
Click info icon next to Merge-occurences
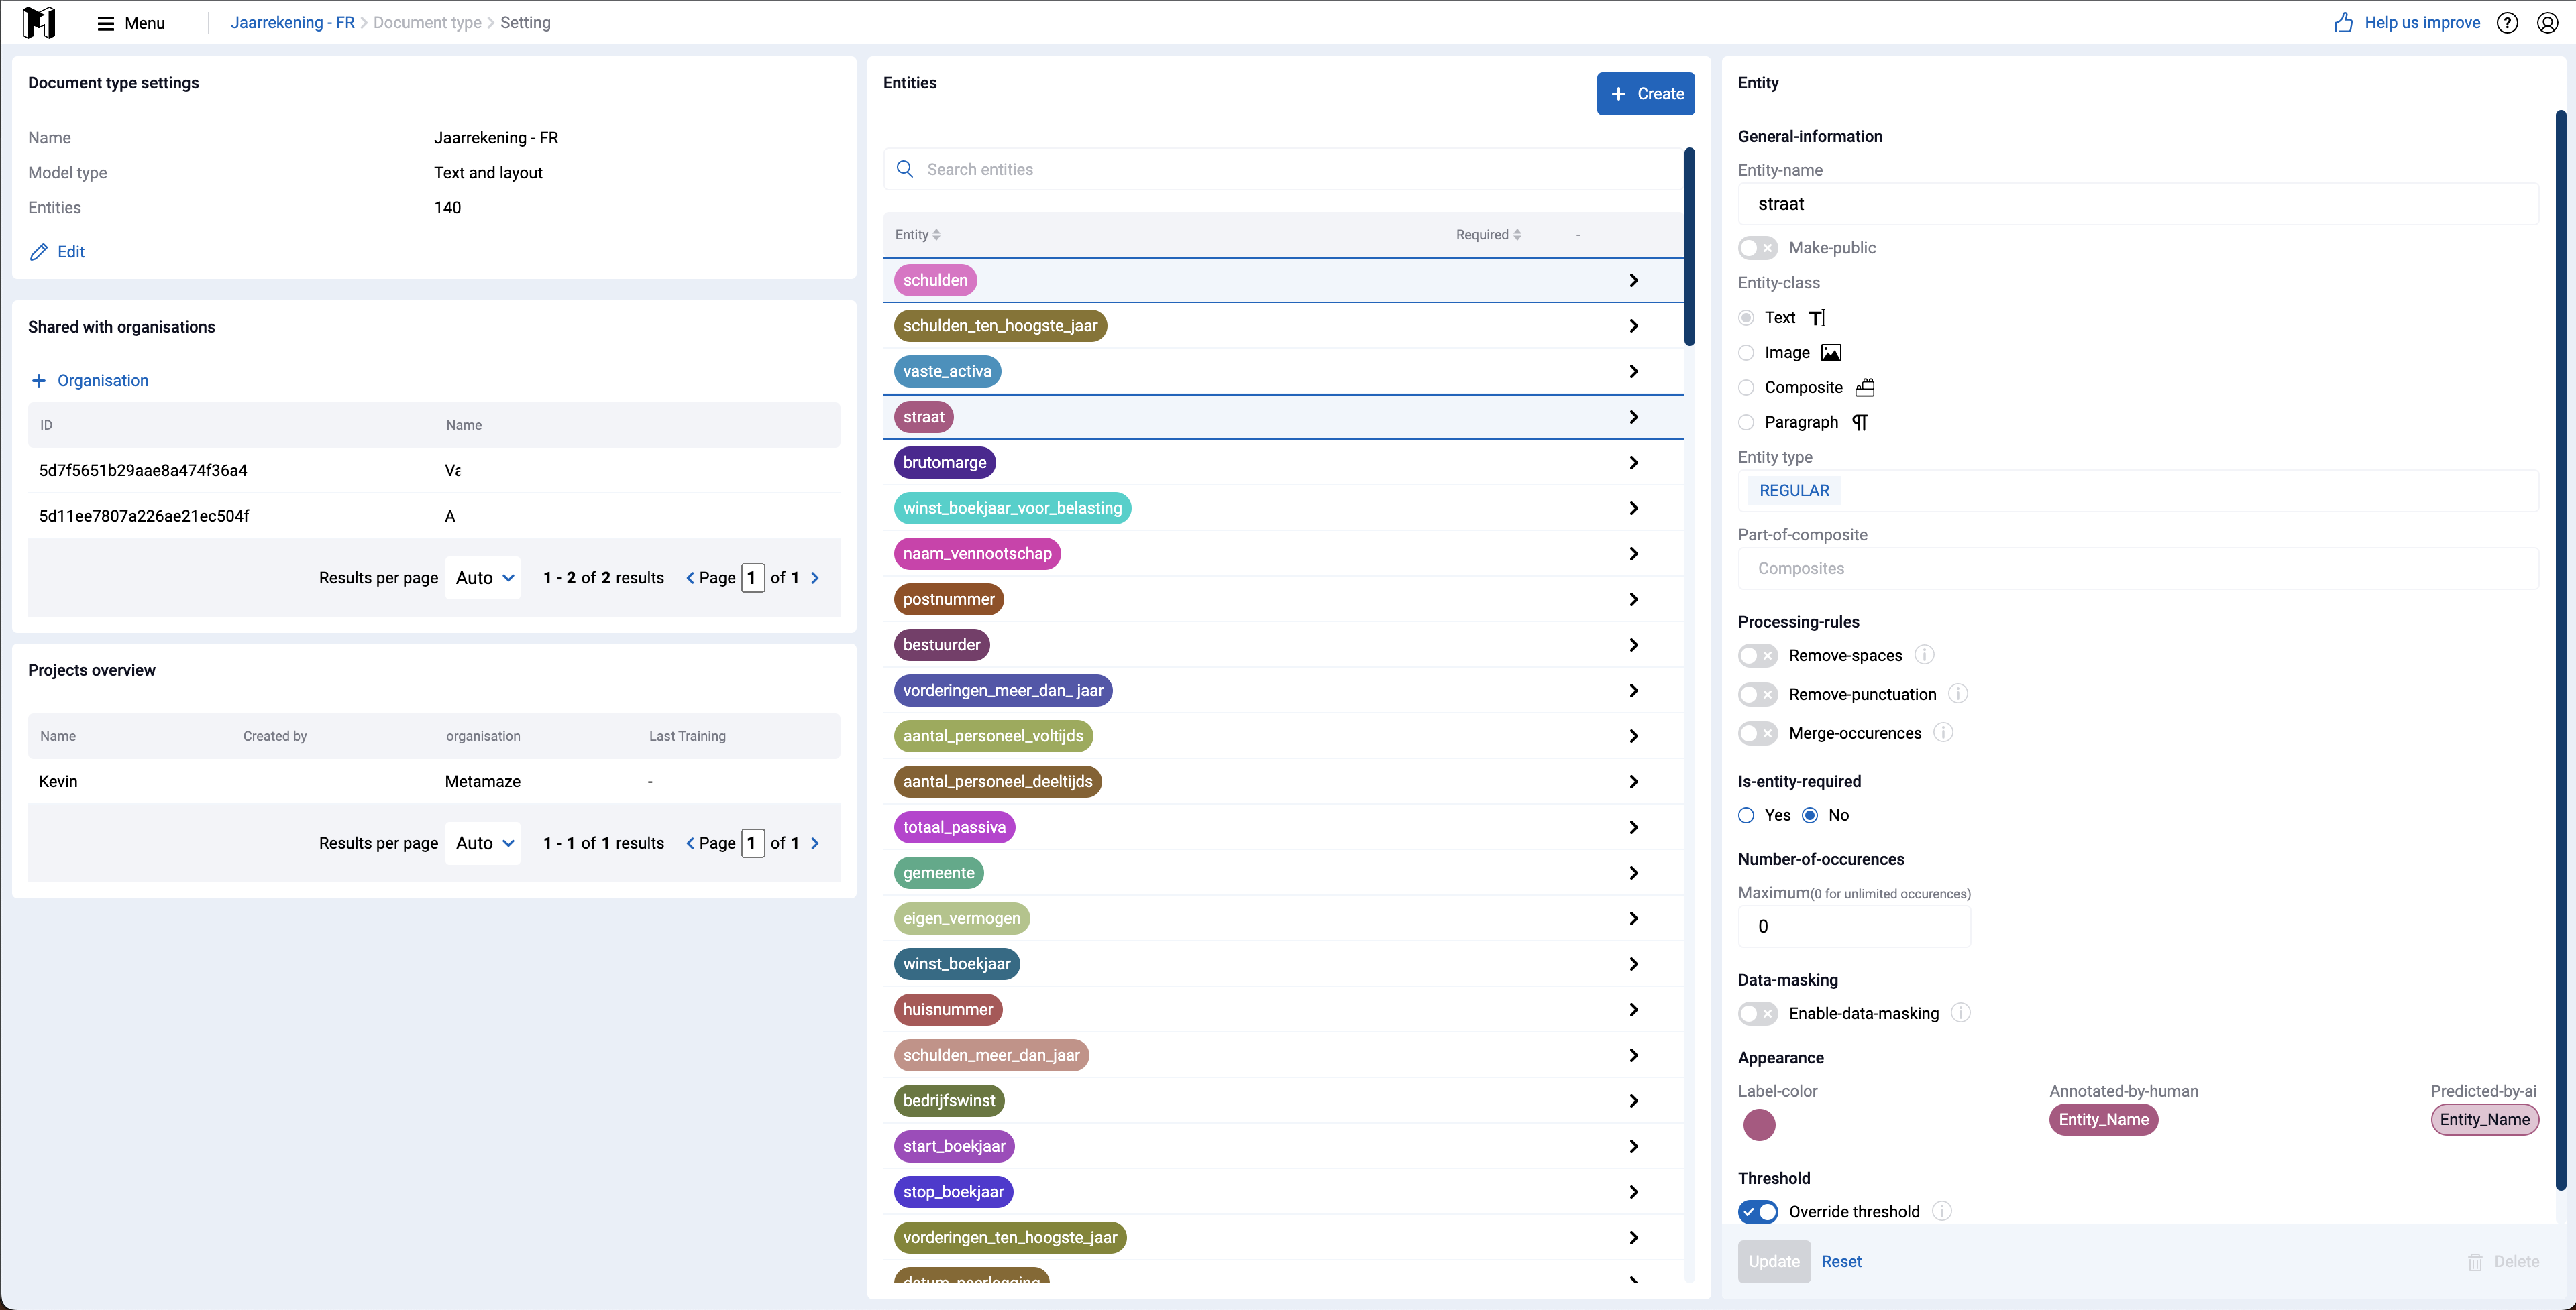(x=1943, y=733)
